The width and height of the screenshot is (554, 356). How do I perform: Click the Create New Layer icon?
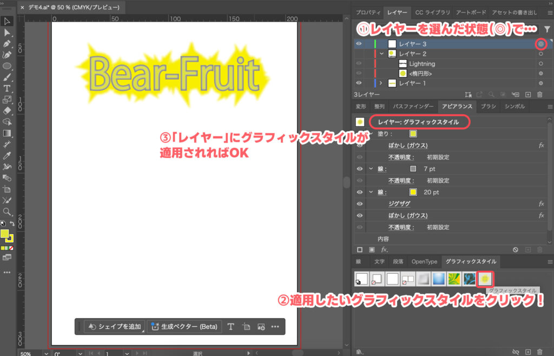(528, 94)
